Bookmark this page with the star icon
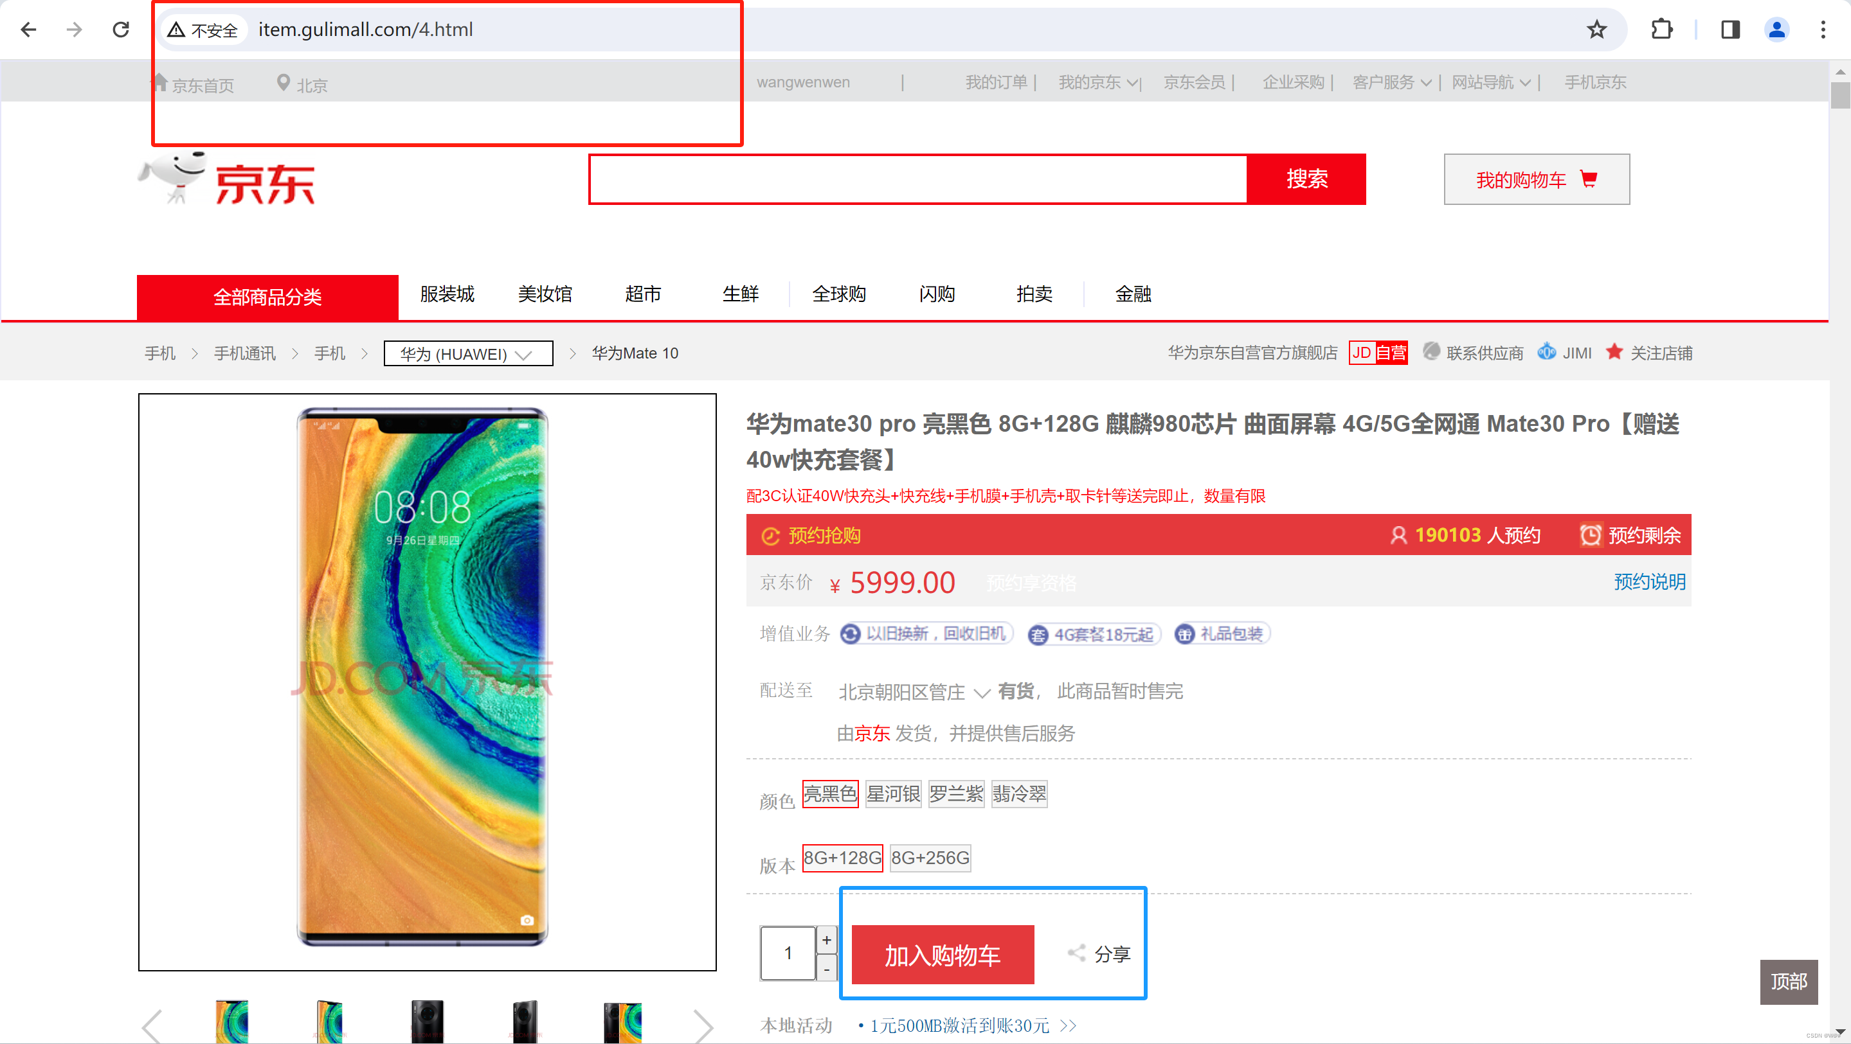1851x1044 pixels. [x=1596, y=30]
